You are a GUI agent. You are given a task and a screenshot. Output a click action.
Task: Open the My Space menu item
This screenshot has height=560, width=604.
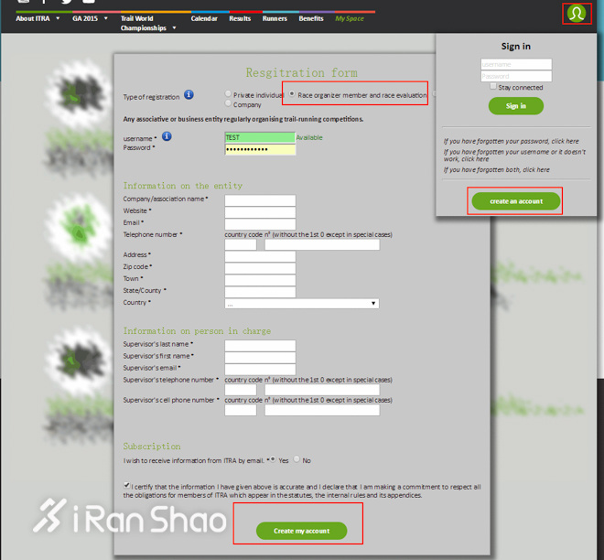tap(349, 18)
